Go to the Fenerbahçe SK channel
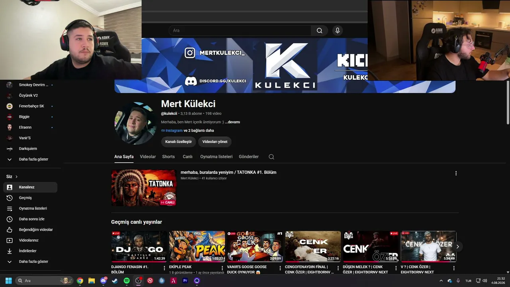The height and width of the screenshot is (287, 510). point(30,106)
